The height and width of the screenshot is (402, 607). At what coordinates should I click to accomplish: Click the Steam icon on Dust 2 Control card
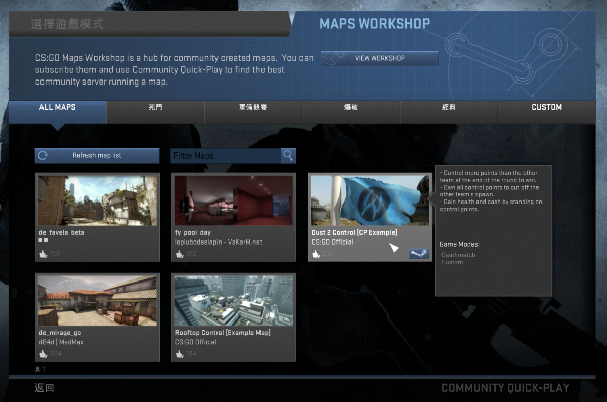[x=419, y=253]
